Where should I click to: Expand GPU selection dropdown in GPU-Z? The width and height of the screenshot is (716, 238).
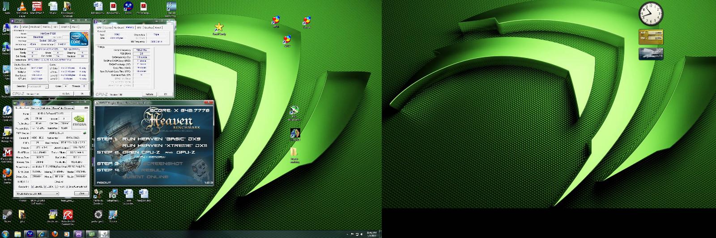point(36,194)
